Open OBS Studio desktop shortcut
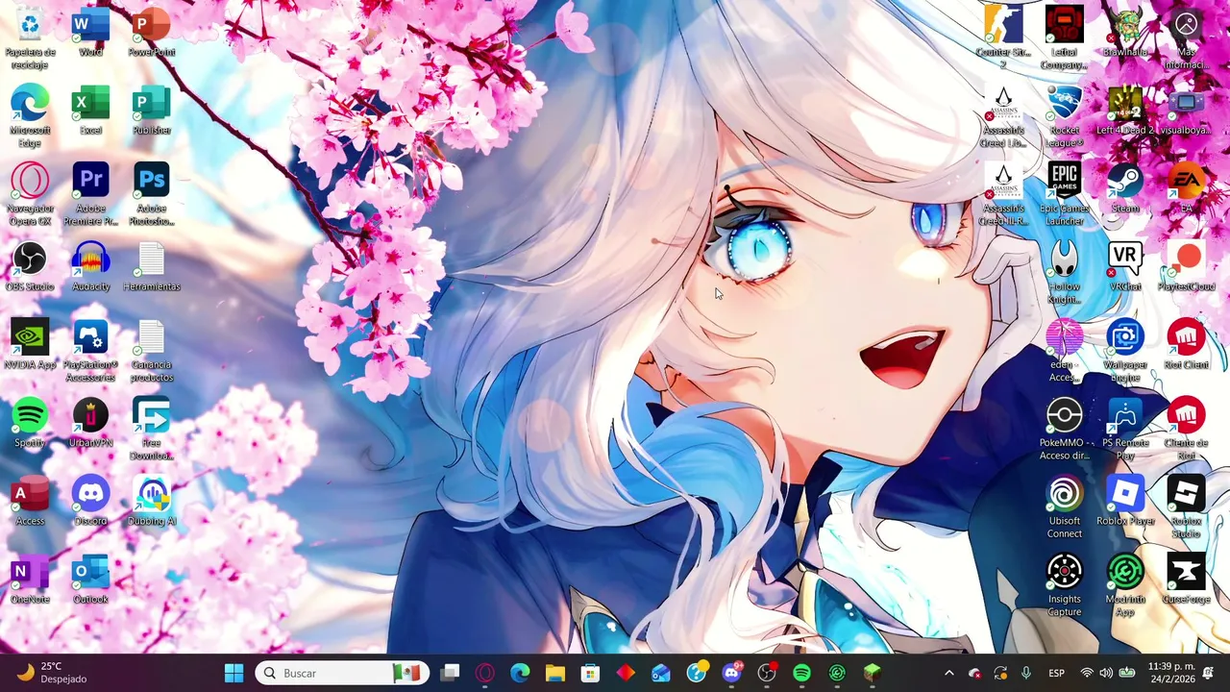1230x692 pixels. [x=30, y=265]
